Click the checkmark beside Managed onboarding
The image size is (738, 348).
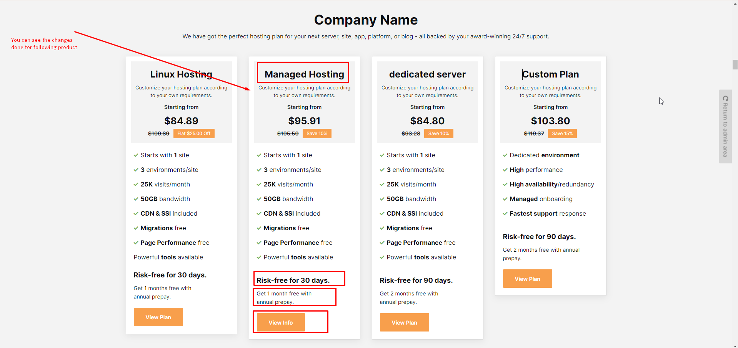tap(505, 199)
